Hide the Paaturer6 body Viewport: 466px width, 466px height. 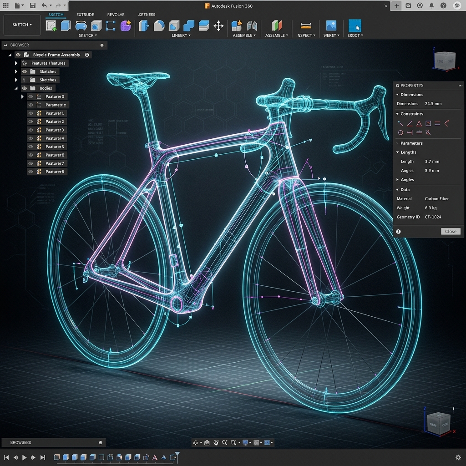(30, 155)
